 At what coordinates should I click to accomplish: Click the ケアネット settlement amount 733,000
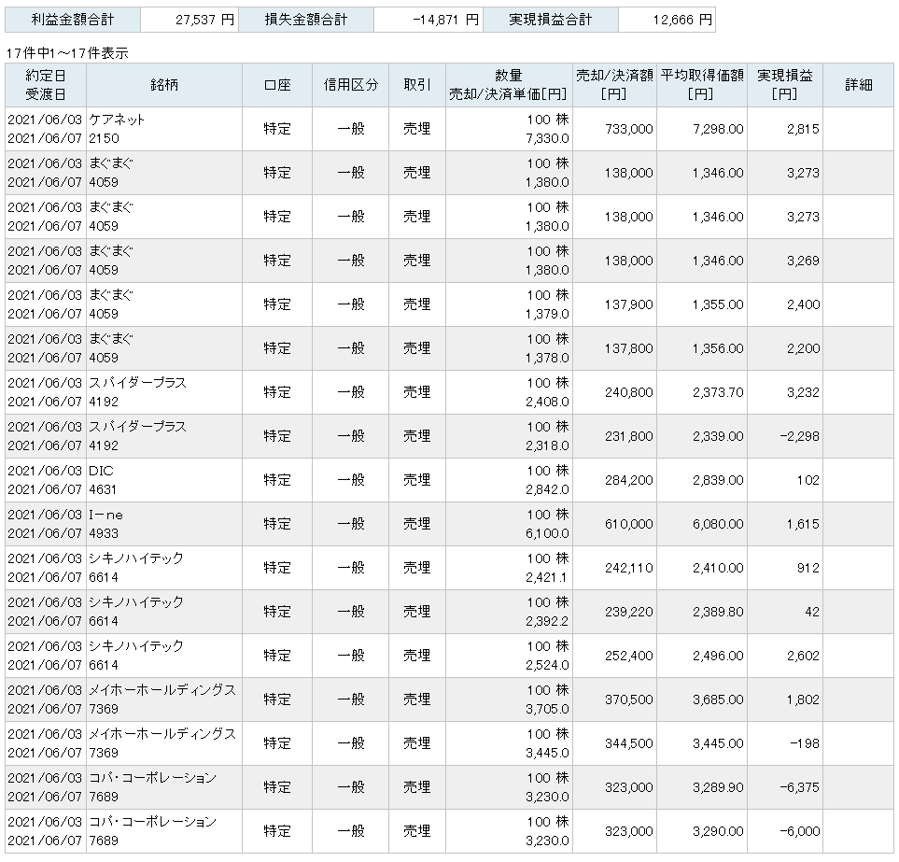pos(629,129)
